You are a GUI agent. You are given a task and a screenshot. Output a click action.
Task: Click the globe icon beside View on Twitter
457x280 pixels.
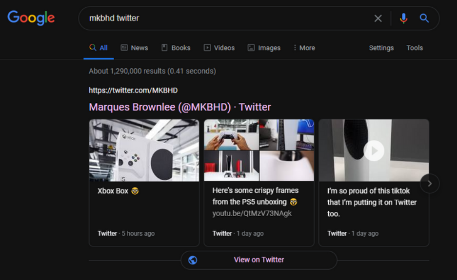coord(193,260)
